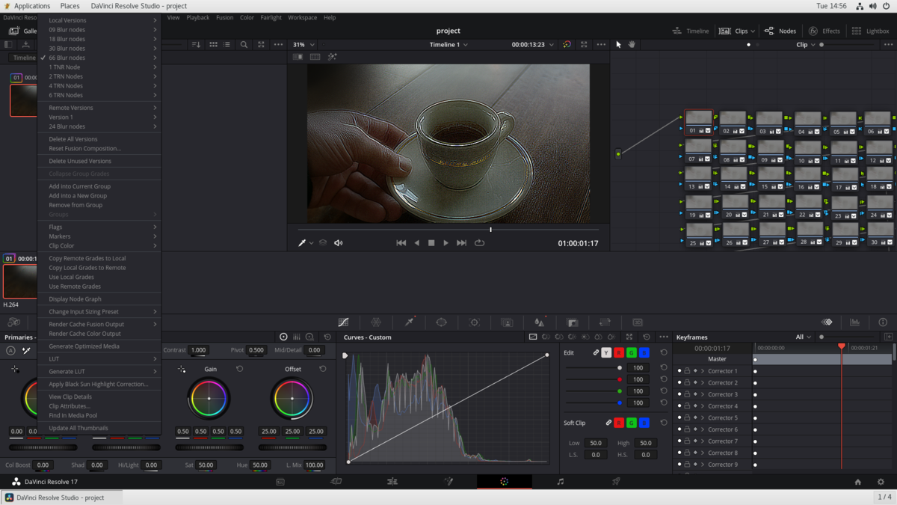Select the hand pan tool in the node editor
Screen dimensions: 897x505
(x=632, y=44)
